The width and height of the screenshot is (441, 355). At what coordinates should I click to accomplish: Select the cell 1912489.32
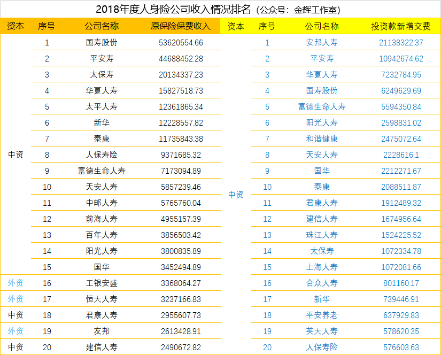coord(401,203)
